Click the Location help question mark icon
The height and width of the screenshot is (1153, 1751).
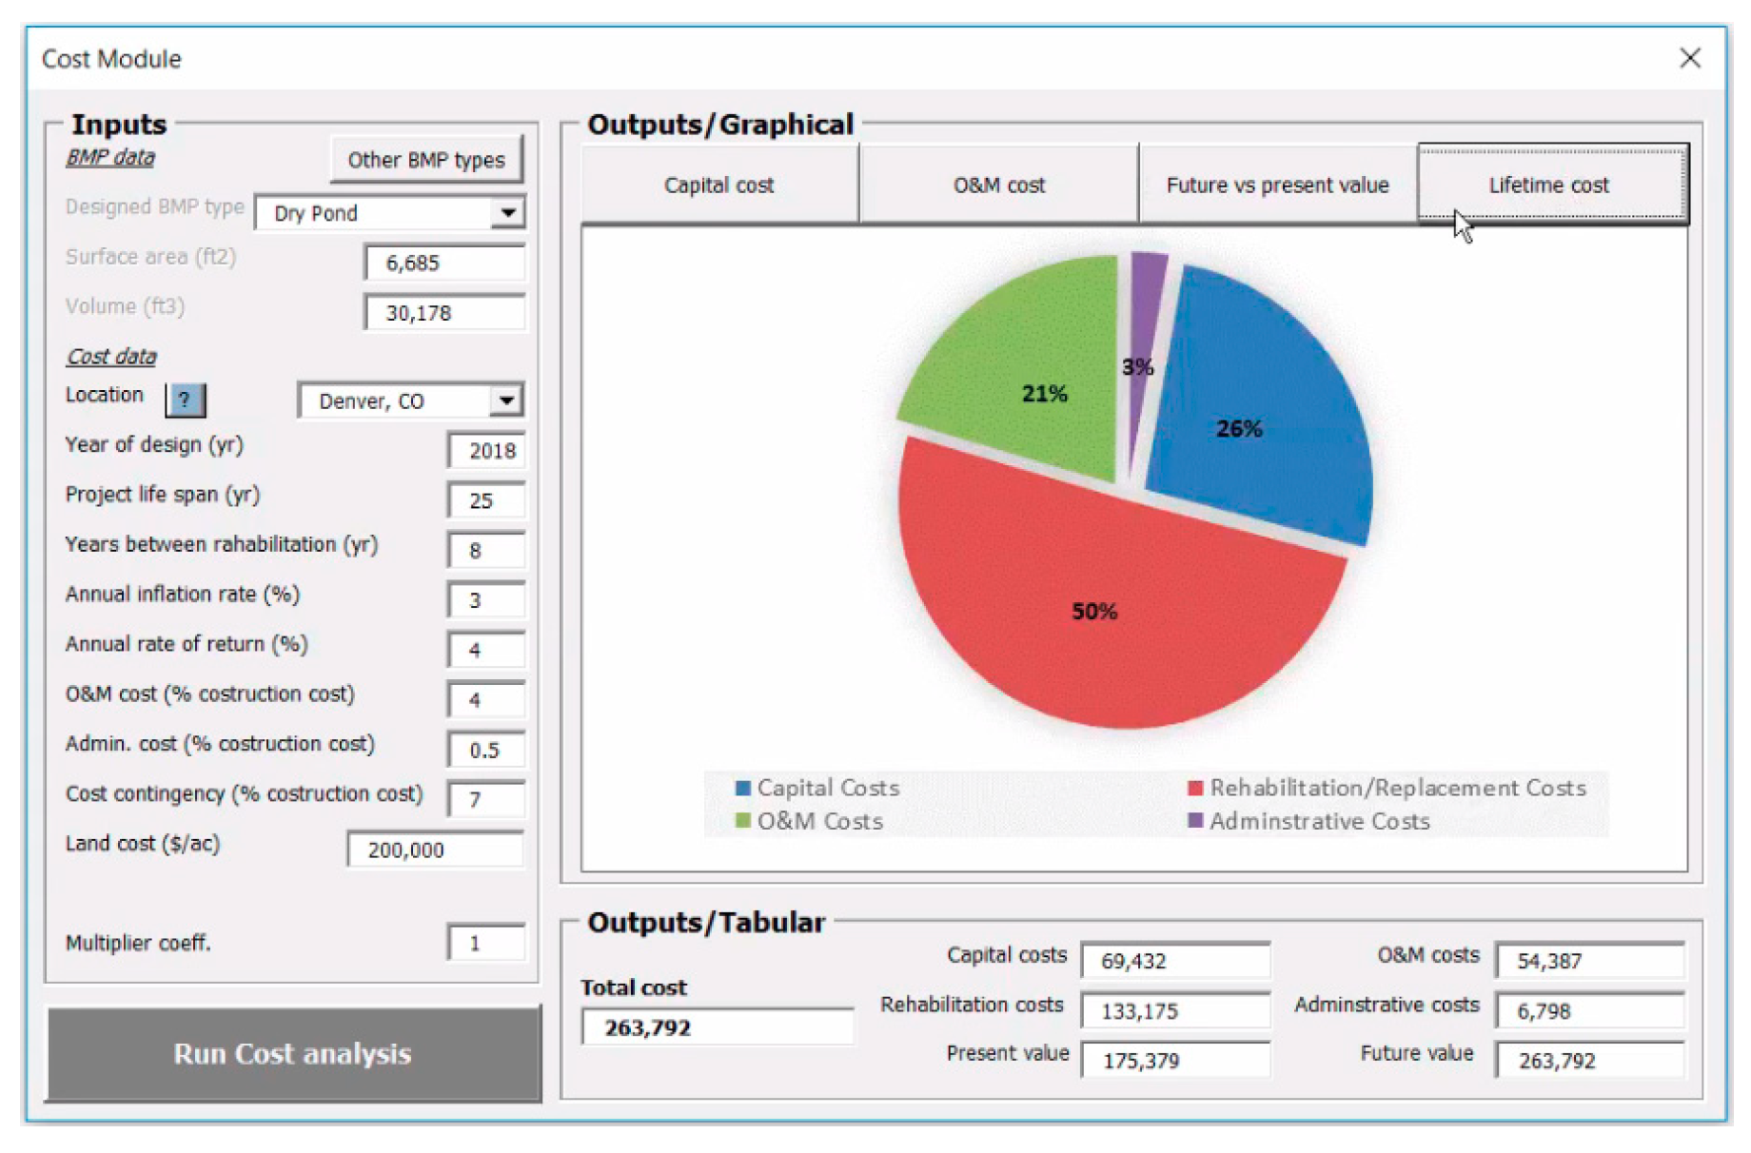coord(186,400)
